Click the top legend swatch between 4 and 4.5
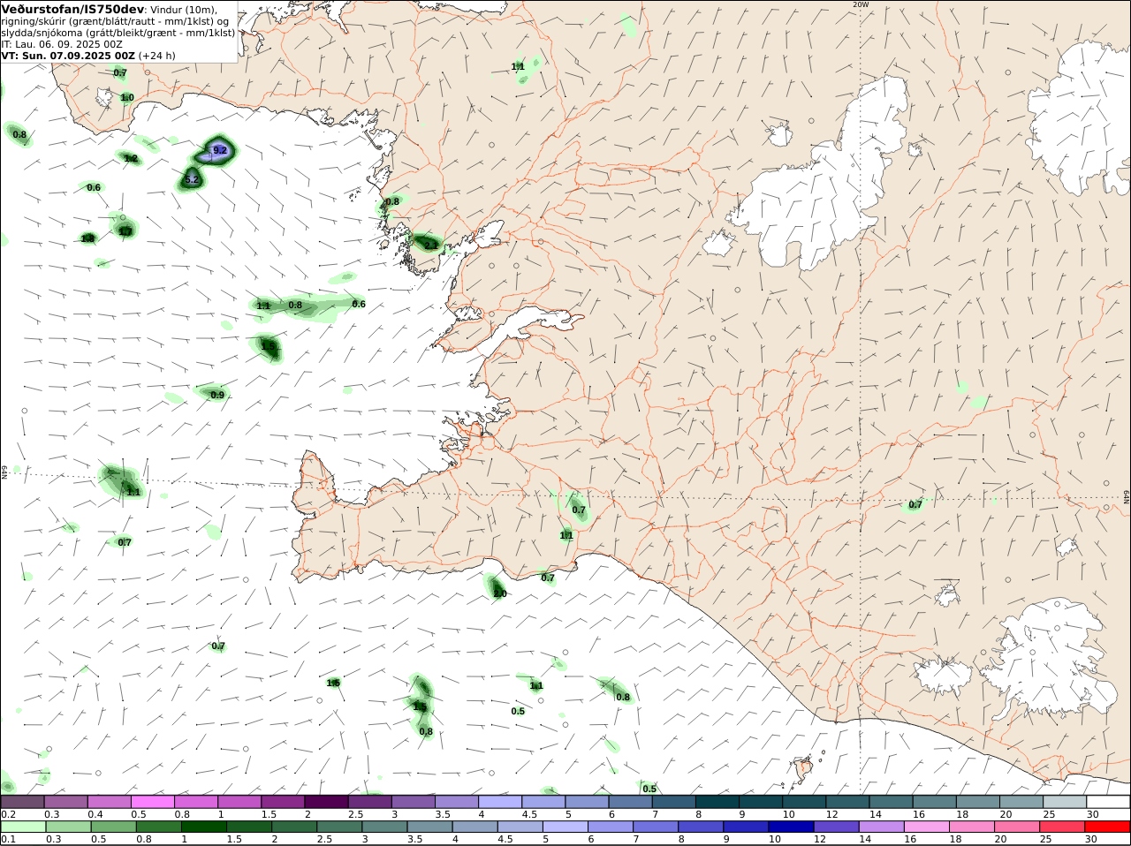 [500, 802]
